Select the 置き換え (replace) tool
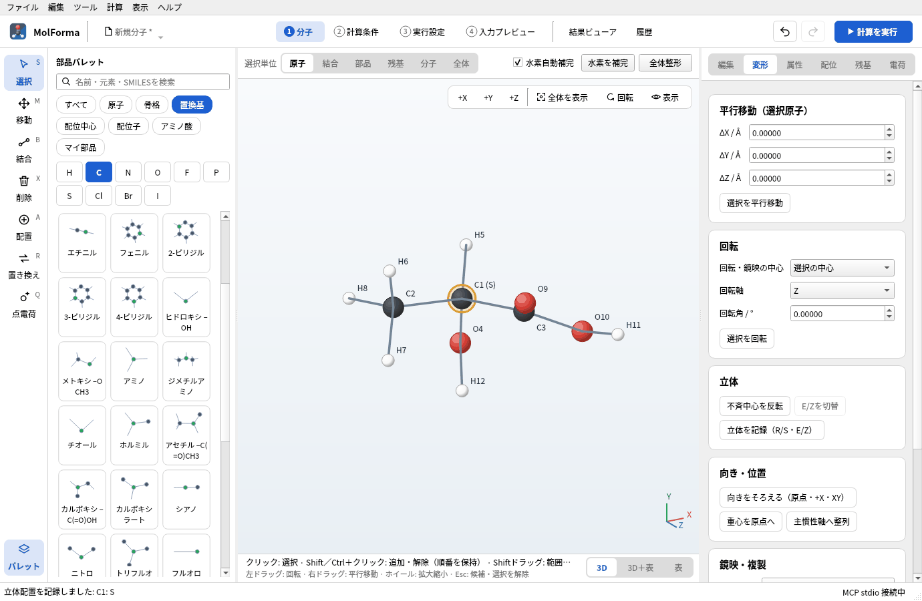The image size is (922, 601). pos(24,266)
